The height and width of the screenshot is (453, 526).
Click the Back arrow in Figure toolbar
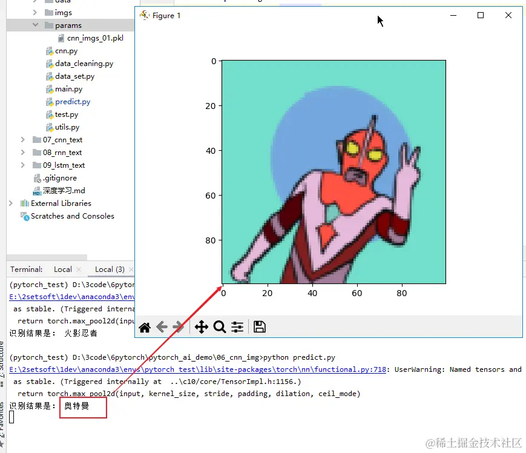(162, 327)
